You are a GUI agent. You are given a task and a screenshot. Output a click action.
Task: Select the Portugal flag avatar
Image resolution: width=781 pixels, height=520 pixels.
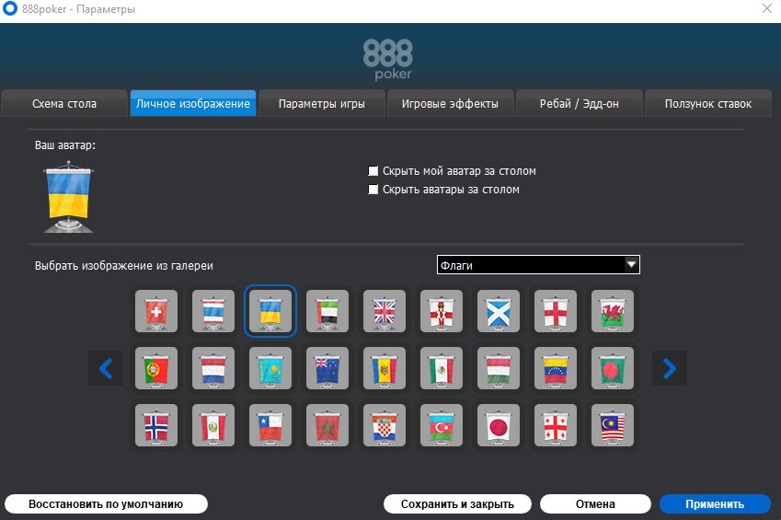(156, 368)
